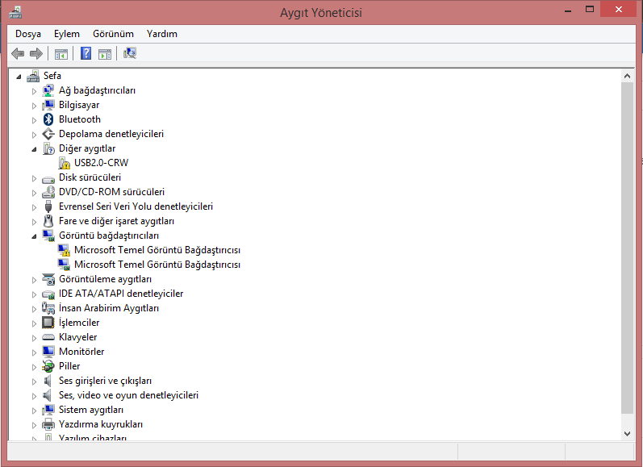Minimize the Aygıt Yöneticisi window
The height and width of the screenshot is (467, 643).
(568, 10)
